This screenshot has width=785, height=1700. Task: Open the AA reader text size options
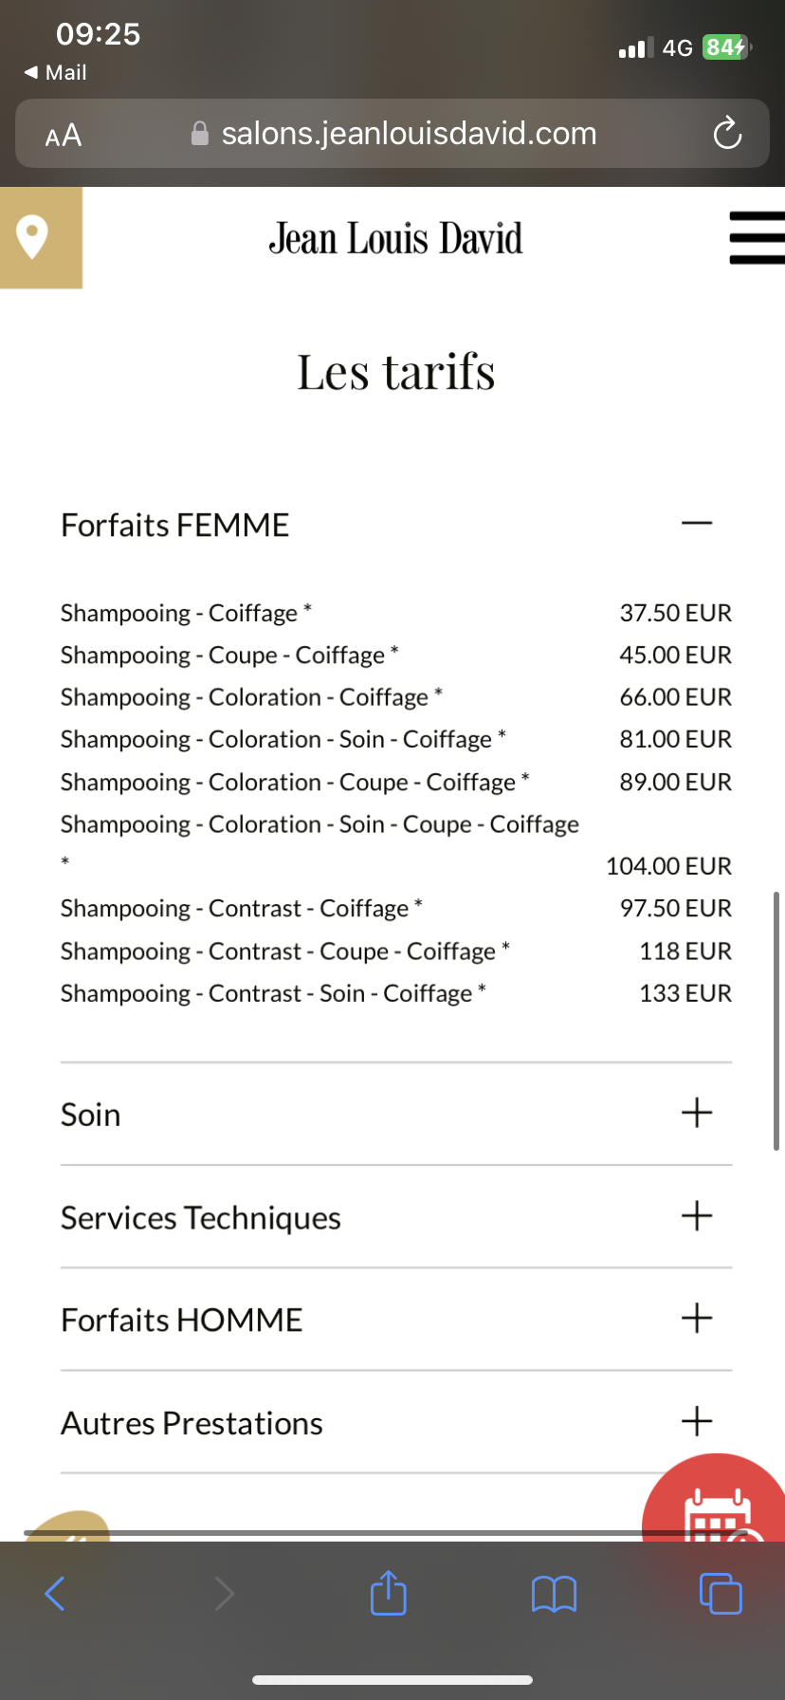(x=64, y=135)
